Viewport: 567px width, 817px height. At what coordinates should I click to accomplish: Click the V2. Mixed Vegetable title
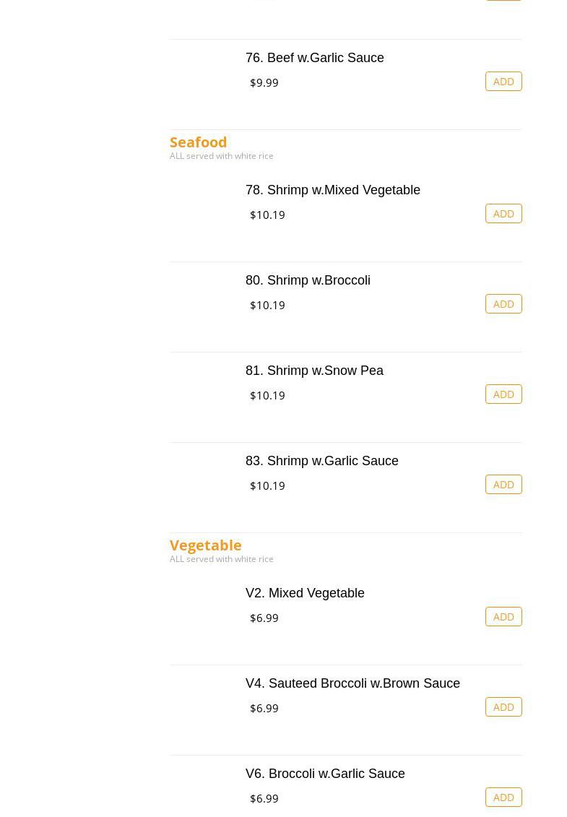click(305, 593)
